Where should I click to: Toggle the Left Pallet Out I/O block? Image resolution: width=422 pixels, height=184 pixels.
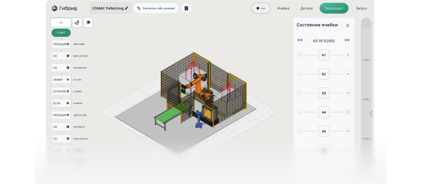(61, 68)
